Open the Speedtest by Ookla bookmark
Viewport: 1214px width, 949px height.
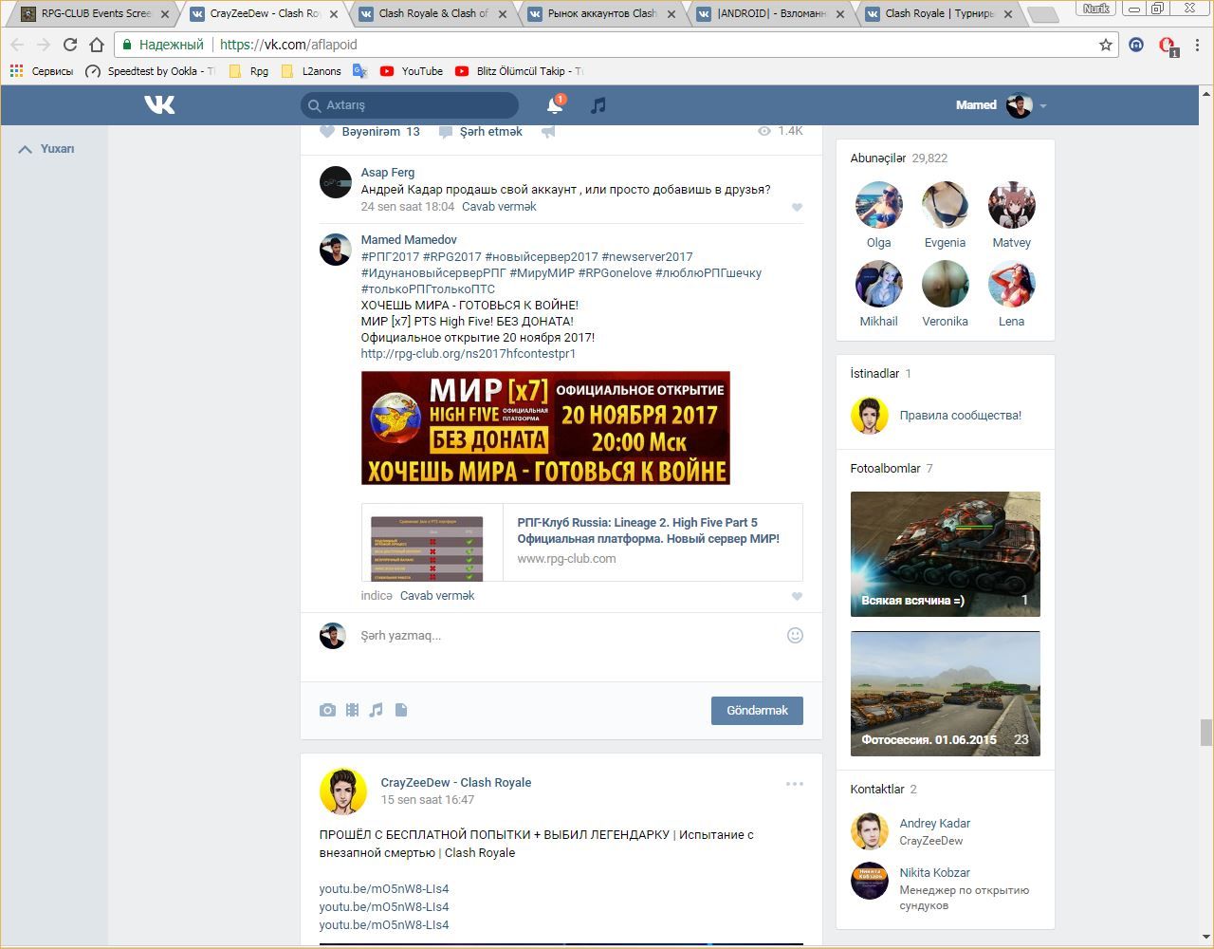[x=150, y=71]
